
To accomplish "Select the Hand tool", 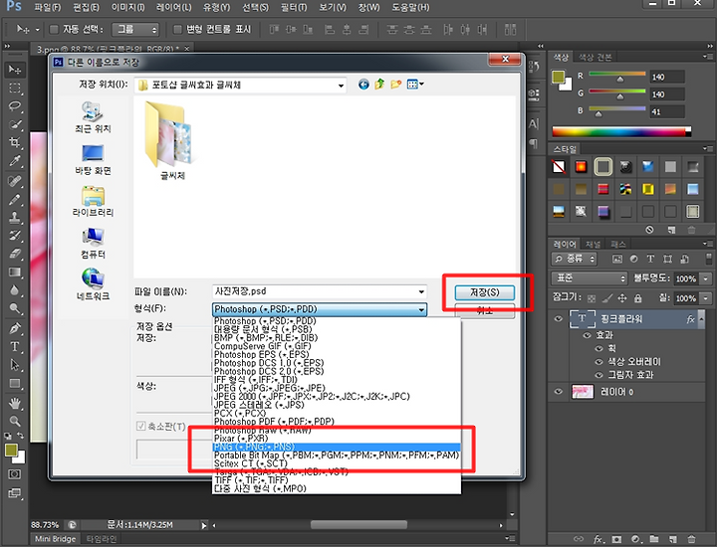I will [15, 403].
